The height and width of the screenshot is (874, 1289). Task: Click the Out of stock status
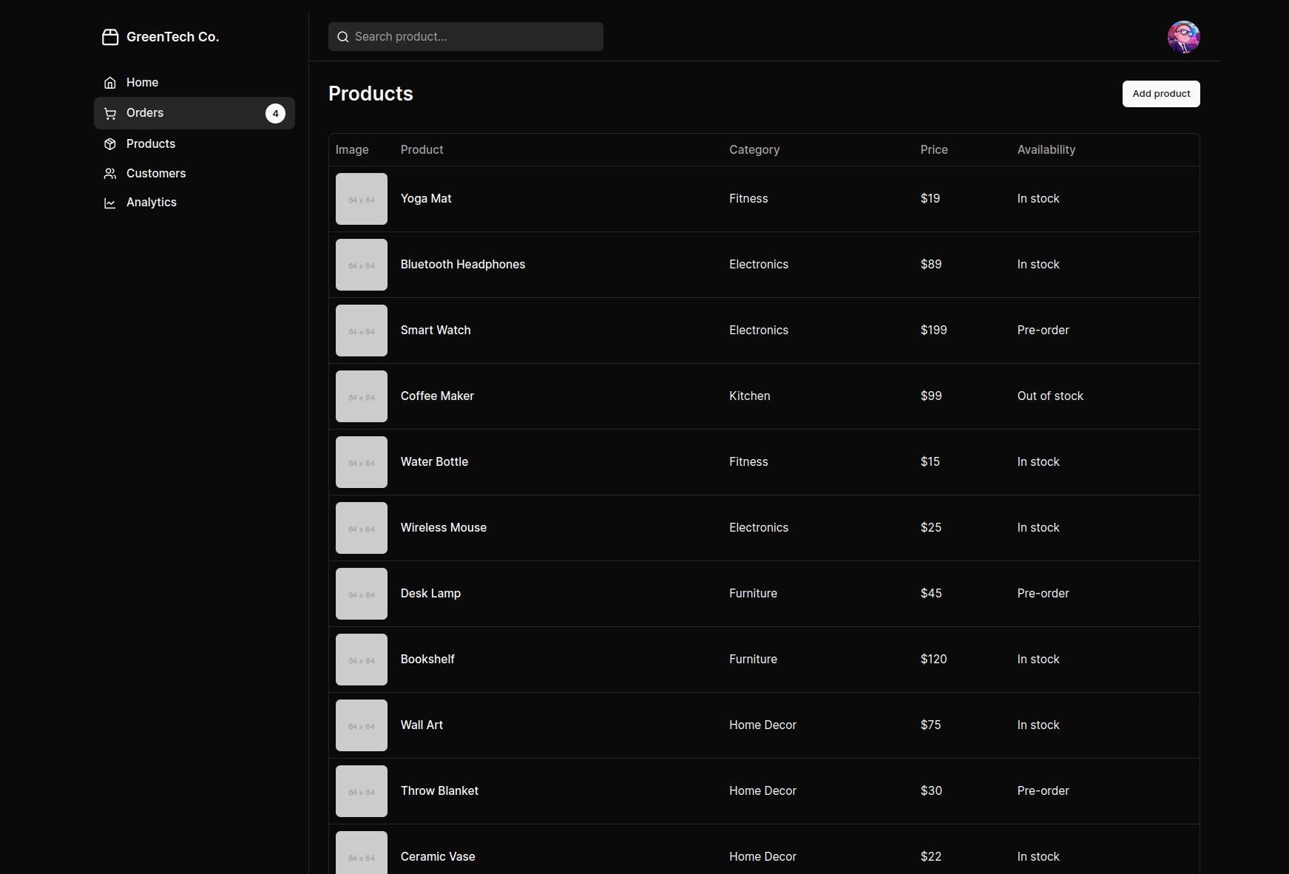(1050, 396)
